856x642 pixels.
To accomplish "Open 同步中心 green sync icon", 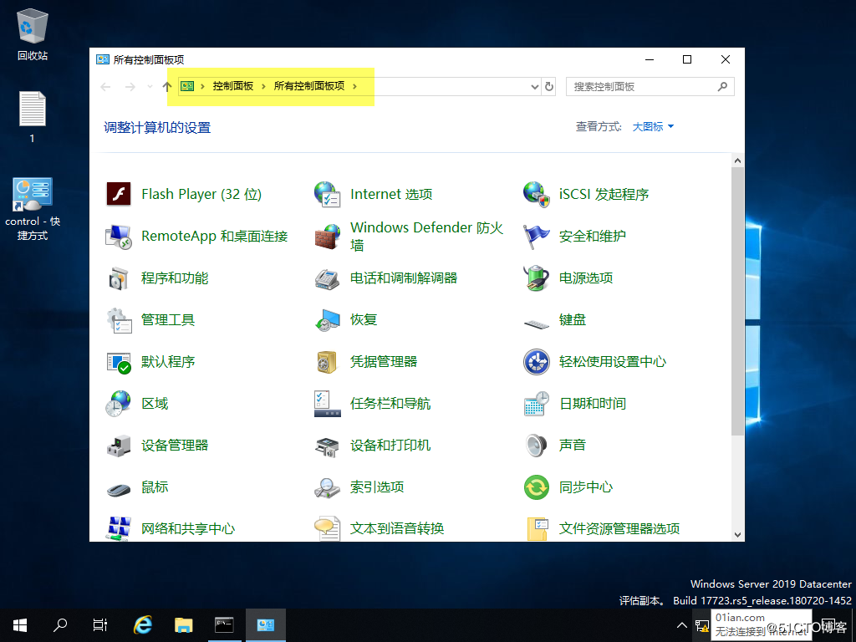I will [536, 487].
